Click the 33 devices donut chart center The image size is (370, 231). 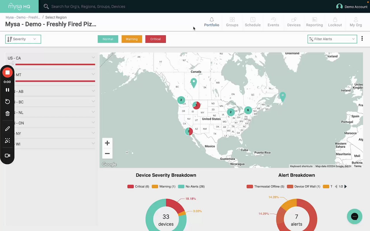(x=166, y=219)
